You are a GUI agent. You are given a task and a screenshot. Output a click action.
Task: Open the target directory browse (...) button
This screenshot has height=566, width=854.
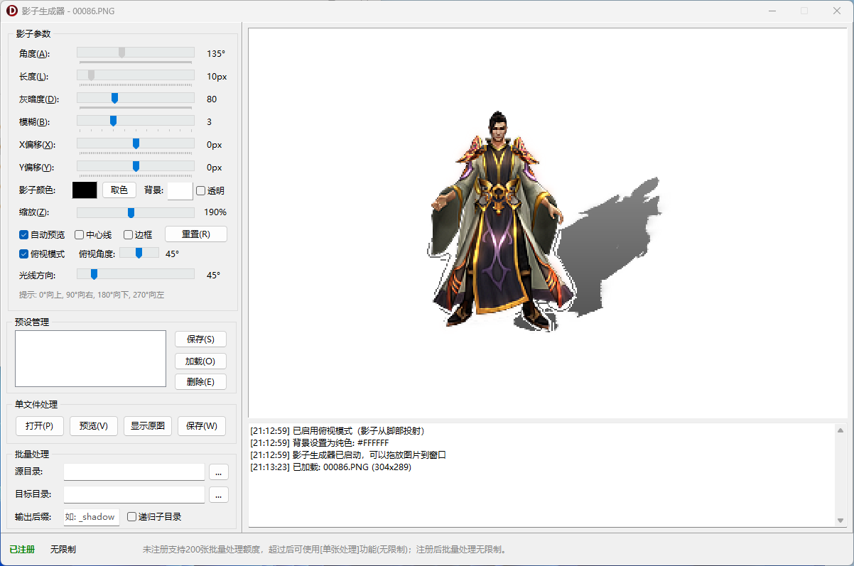[x=218, y=494]
